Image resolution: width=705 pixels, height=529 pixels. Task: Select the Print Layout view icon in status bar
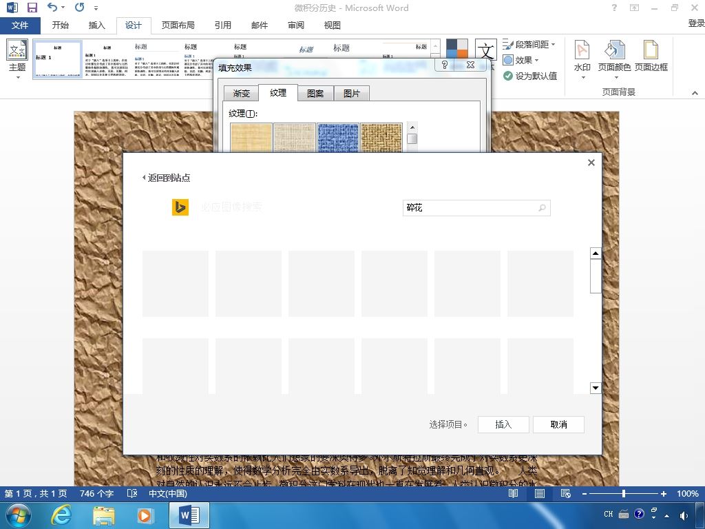click(x=540, y=493)
